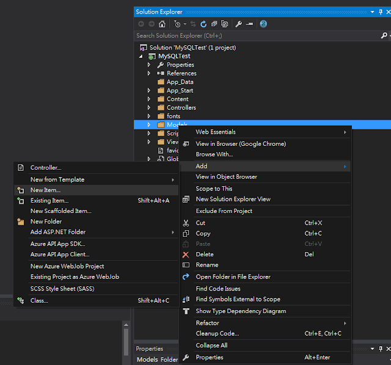Refresh the Solution Explorer
Screen dimensions: 391x365
(203, 24)
